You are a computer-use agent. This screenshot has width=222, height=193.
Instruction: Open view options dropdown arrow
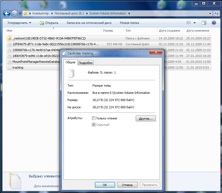[195, 23]
